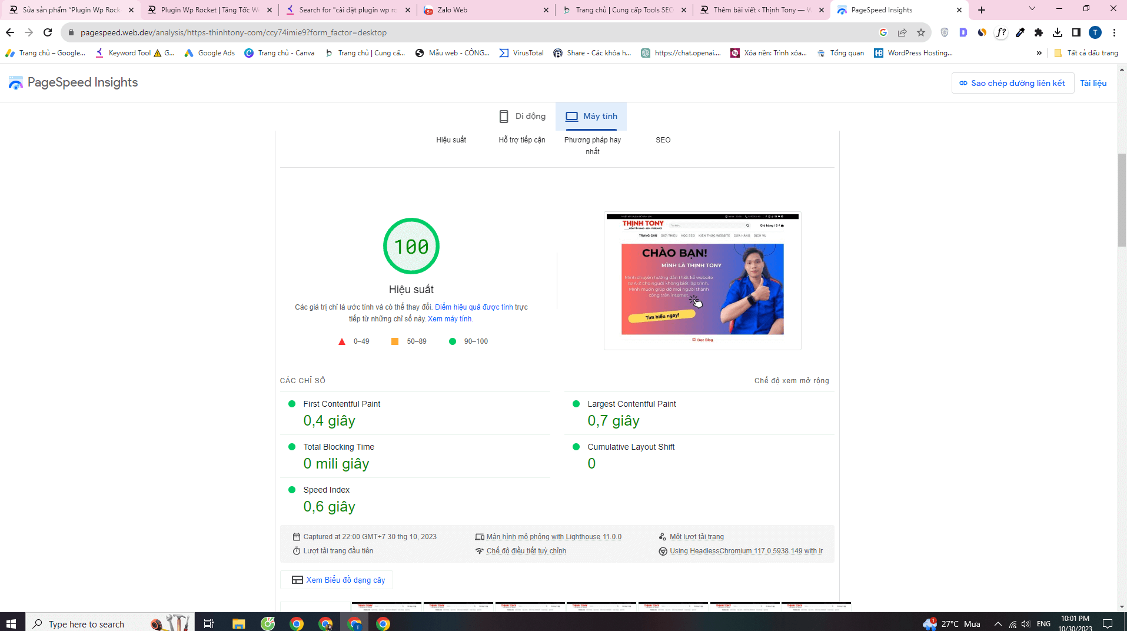Viewport: 1127px width, 631px height.
Task: Click the taskbar search box
Action: click(x=110, y=623)
